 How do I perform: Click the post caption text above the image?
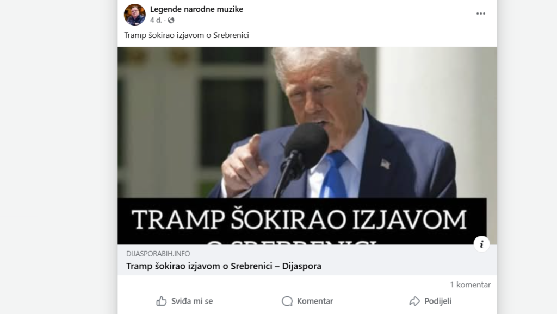point(187,35)
